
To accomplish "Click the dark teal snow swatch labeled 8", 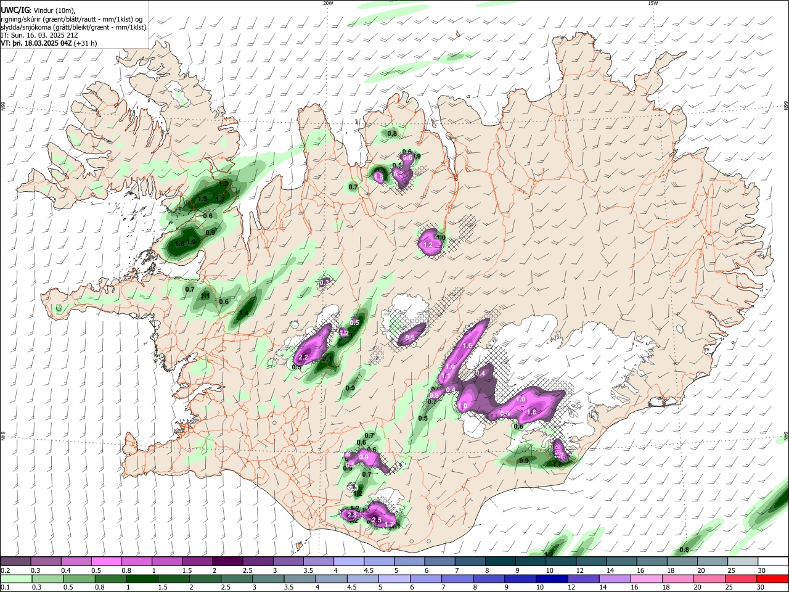I will pyautogui.click(x=501, y=562).
